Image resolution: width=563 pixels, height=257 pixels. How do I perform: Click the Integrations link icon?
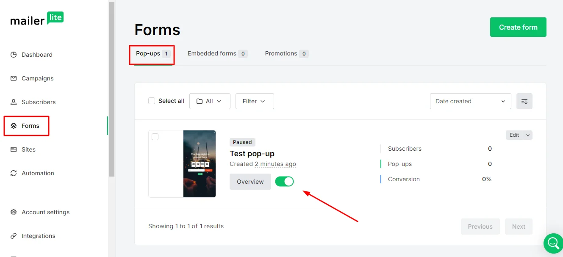click(14, 236)
